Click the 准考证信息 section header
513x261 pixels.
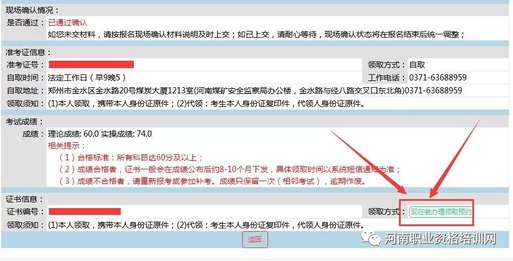tap(28, 52)
